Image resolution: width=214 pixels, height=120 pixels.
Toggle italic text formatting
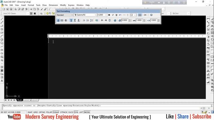point(113,15)
